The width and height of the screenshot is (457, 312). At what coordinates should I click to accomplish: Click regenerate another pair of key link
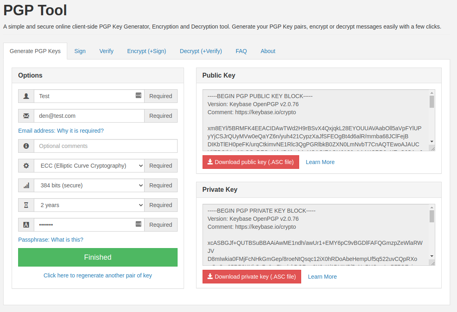97,275
